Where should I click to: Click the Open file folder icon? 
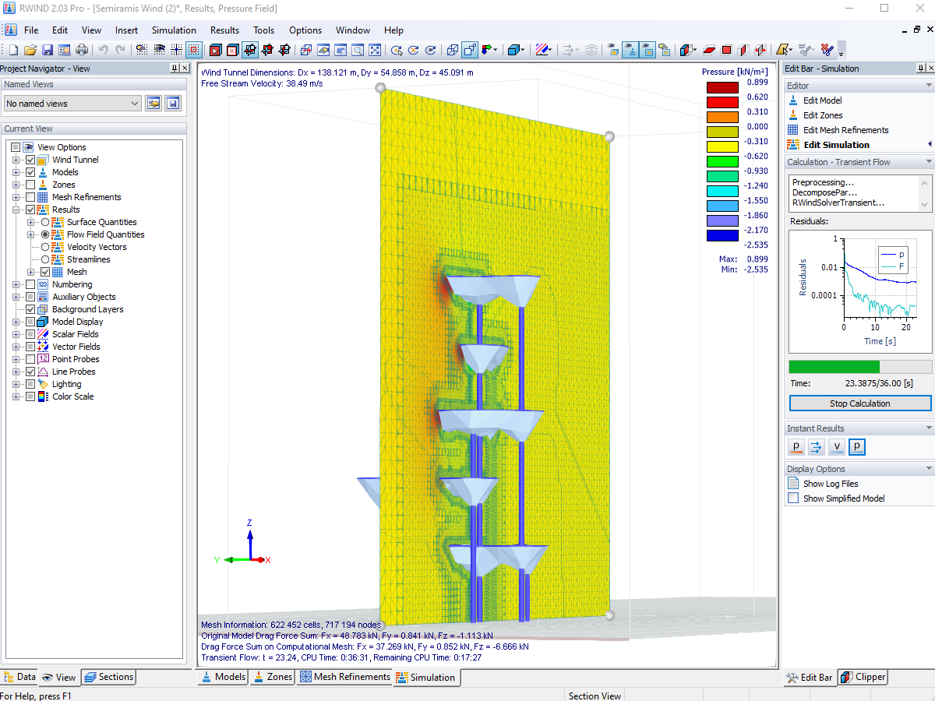tap(30, 50)
